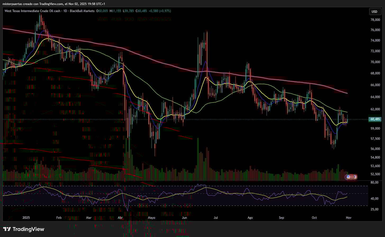Click the Nov label on the time axis
The image size is (385, 237).
coord(349,218)
